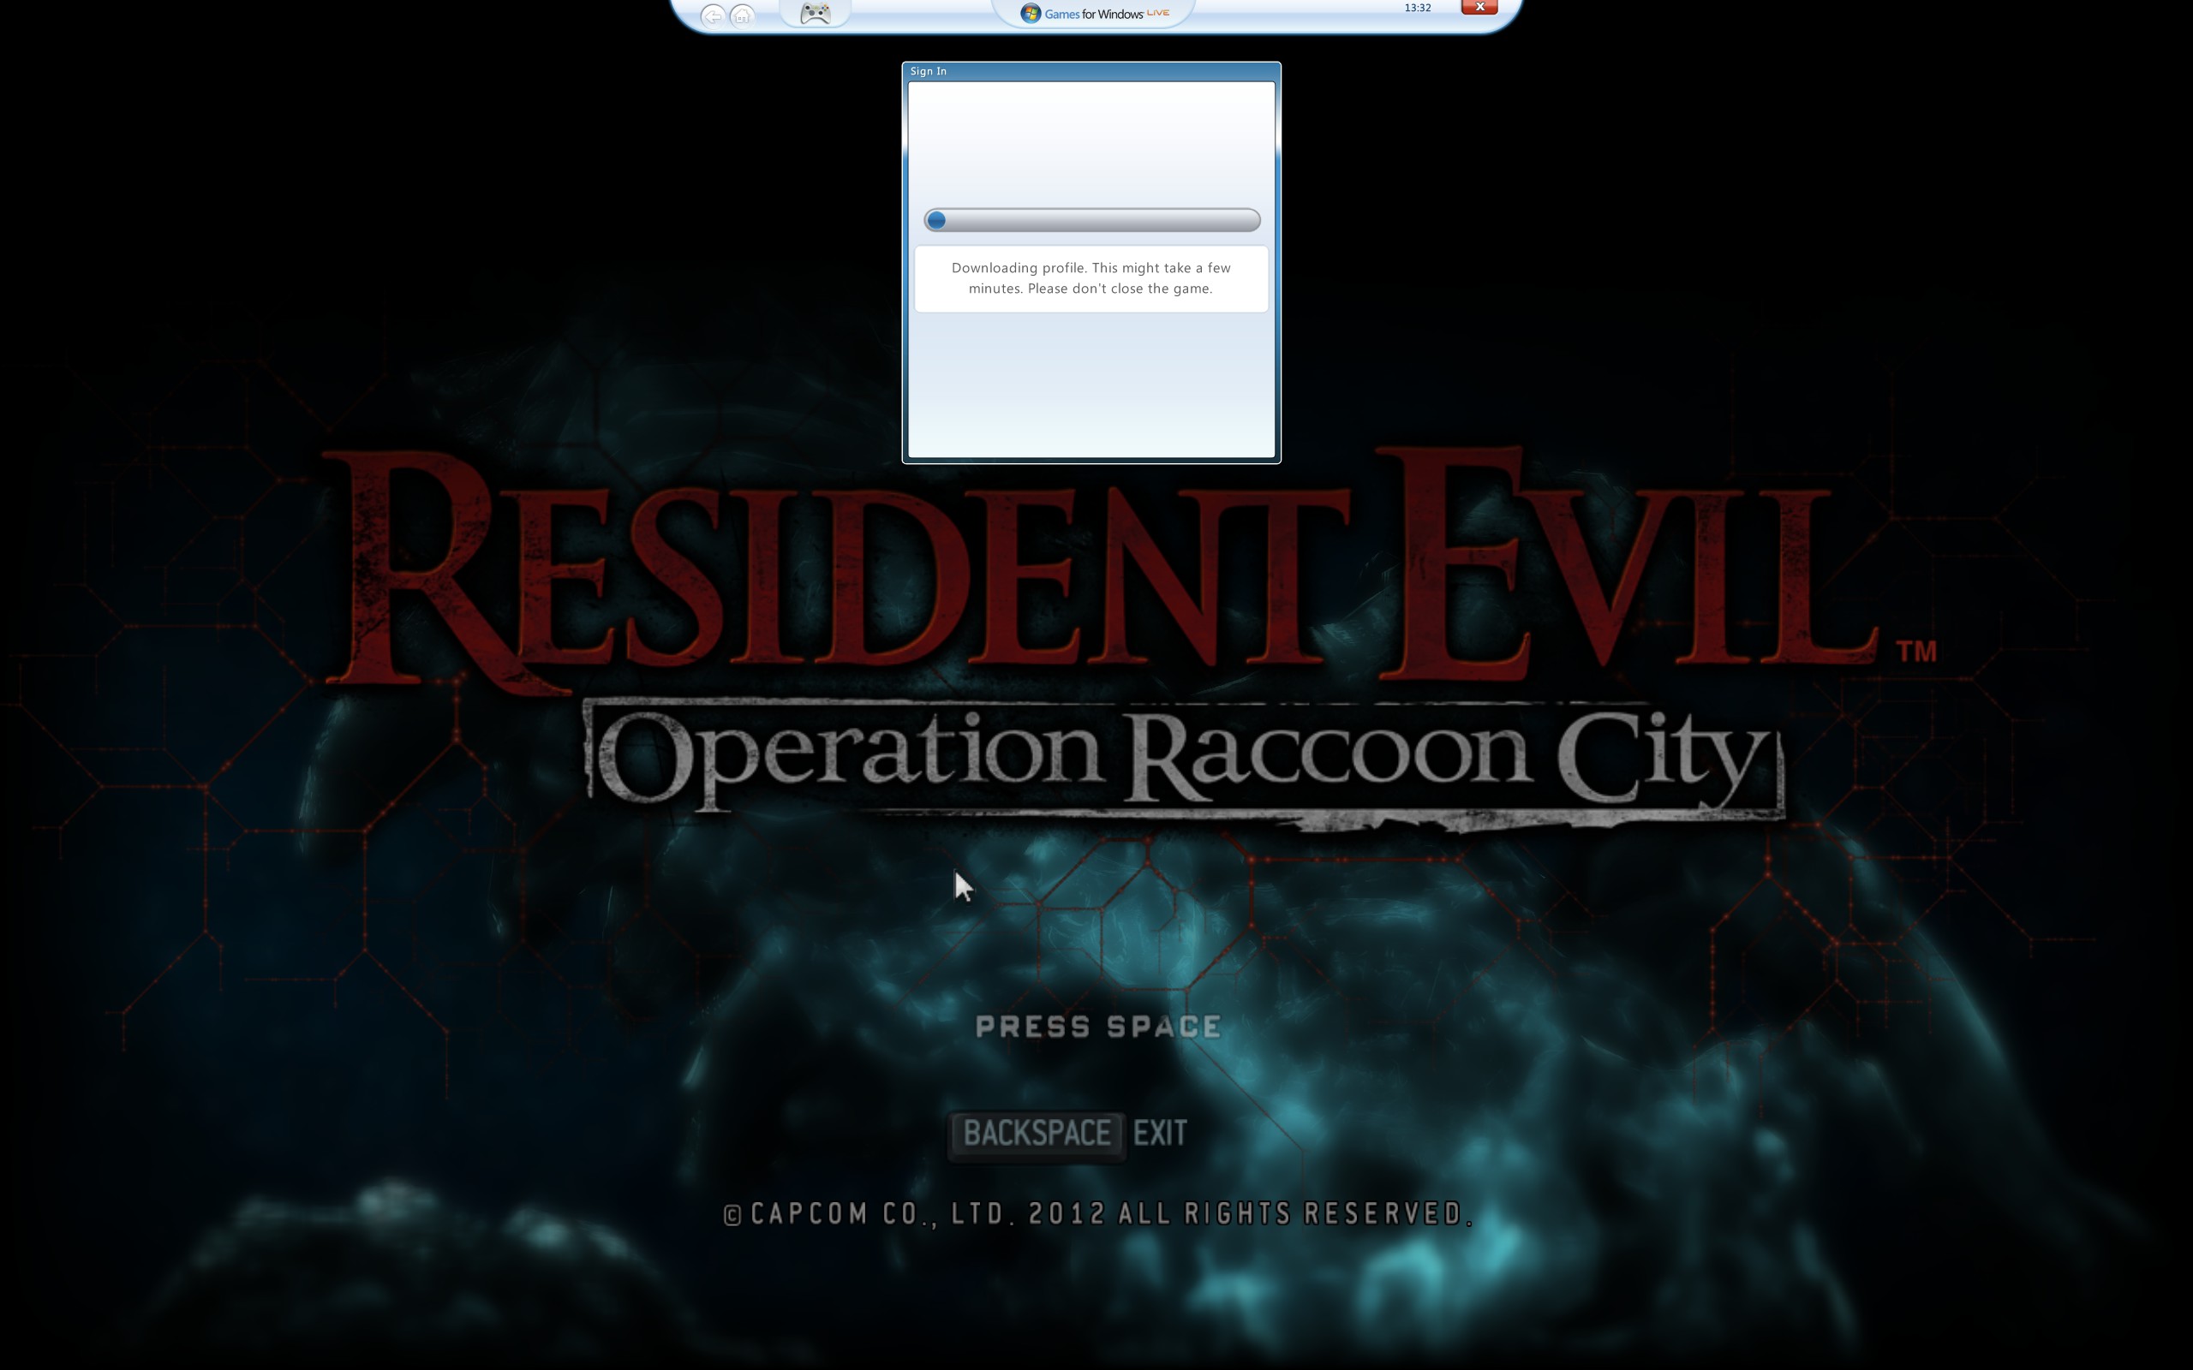
Task: Close the Games for Windows Live guide
Action: pyautogui.click(x=1479, y=7)
